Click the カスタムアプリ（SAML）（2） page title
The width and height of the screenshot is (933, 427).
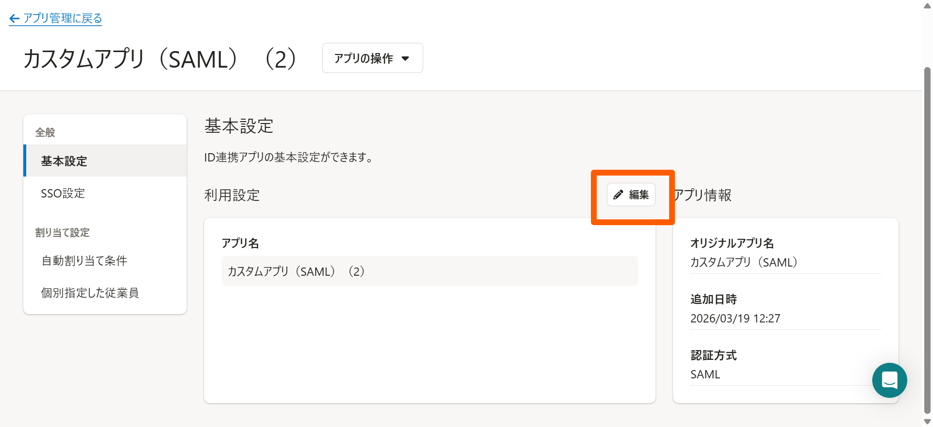pyautogui.click(x=160, y=59)
